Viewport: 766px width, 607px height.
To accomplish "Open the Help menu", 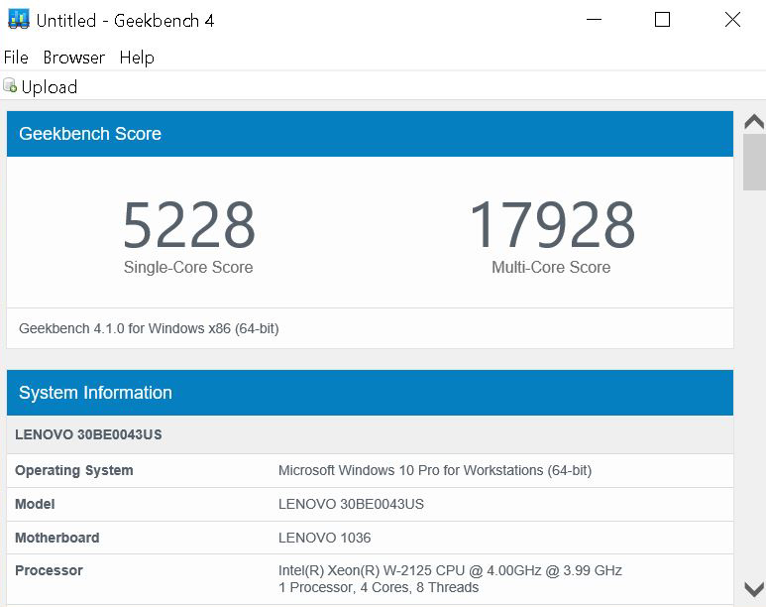I will point(137,58).
